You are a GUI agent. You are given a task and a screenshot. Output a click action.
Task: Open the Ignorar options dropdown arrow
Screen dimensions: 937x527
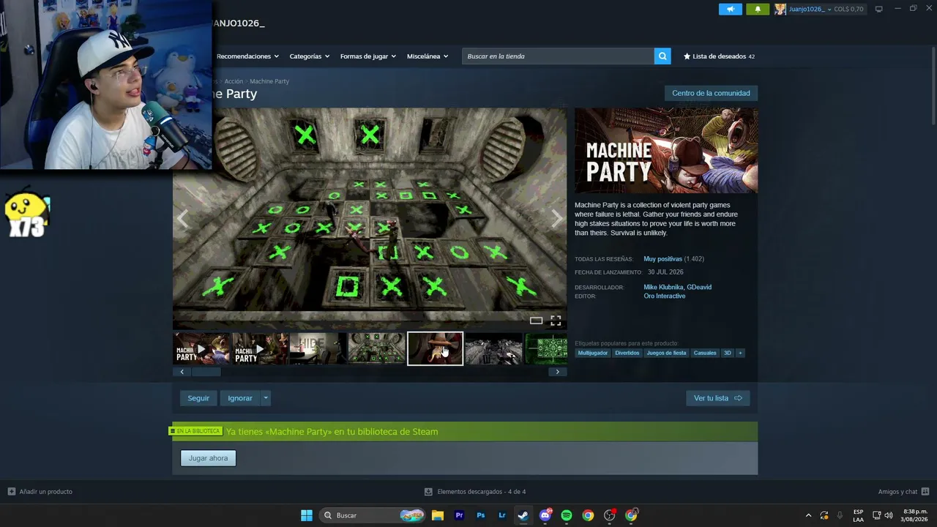(266, 398)
